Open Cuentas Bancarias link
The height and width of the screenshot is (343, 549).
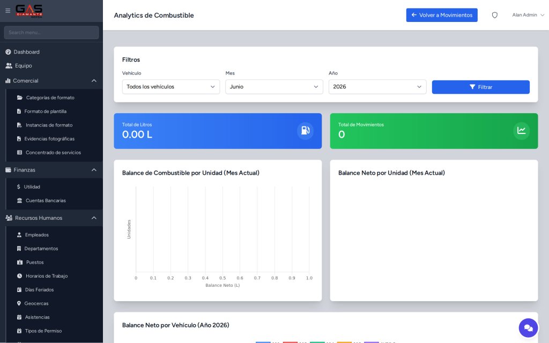pyautogui.click(x=46, y=200)
